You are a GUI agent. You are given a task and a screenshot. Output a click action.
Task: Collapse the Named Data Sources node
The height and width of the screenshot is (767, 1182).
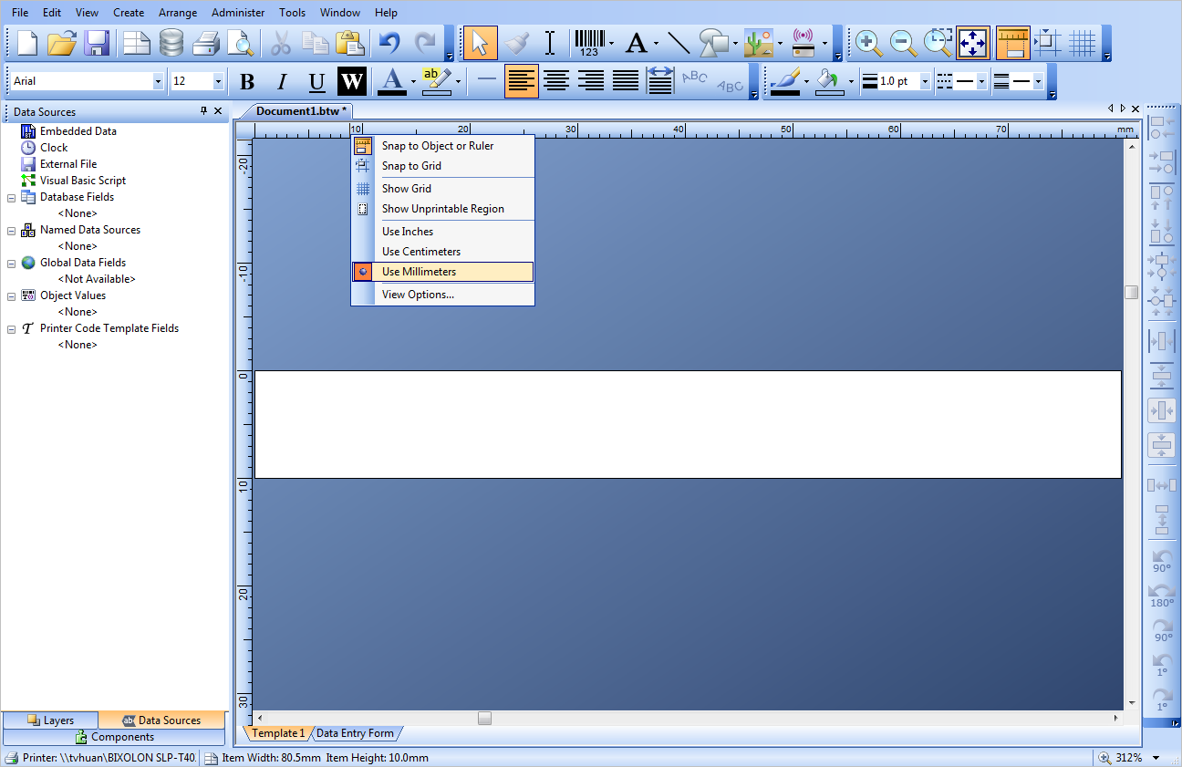(12, 230)
